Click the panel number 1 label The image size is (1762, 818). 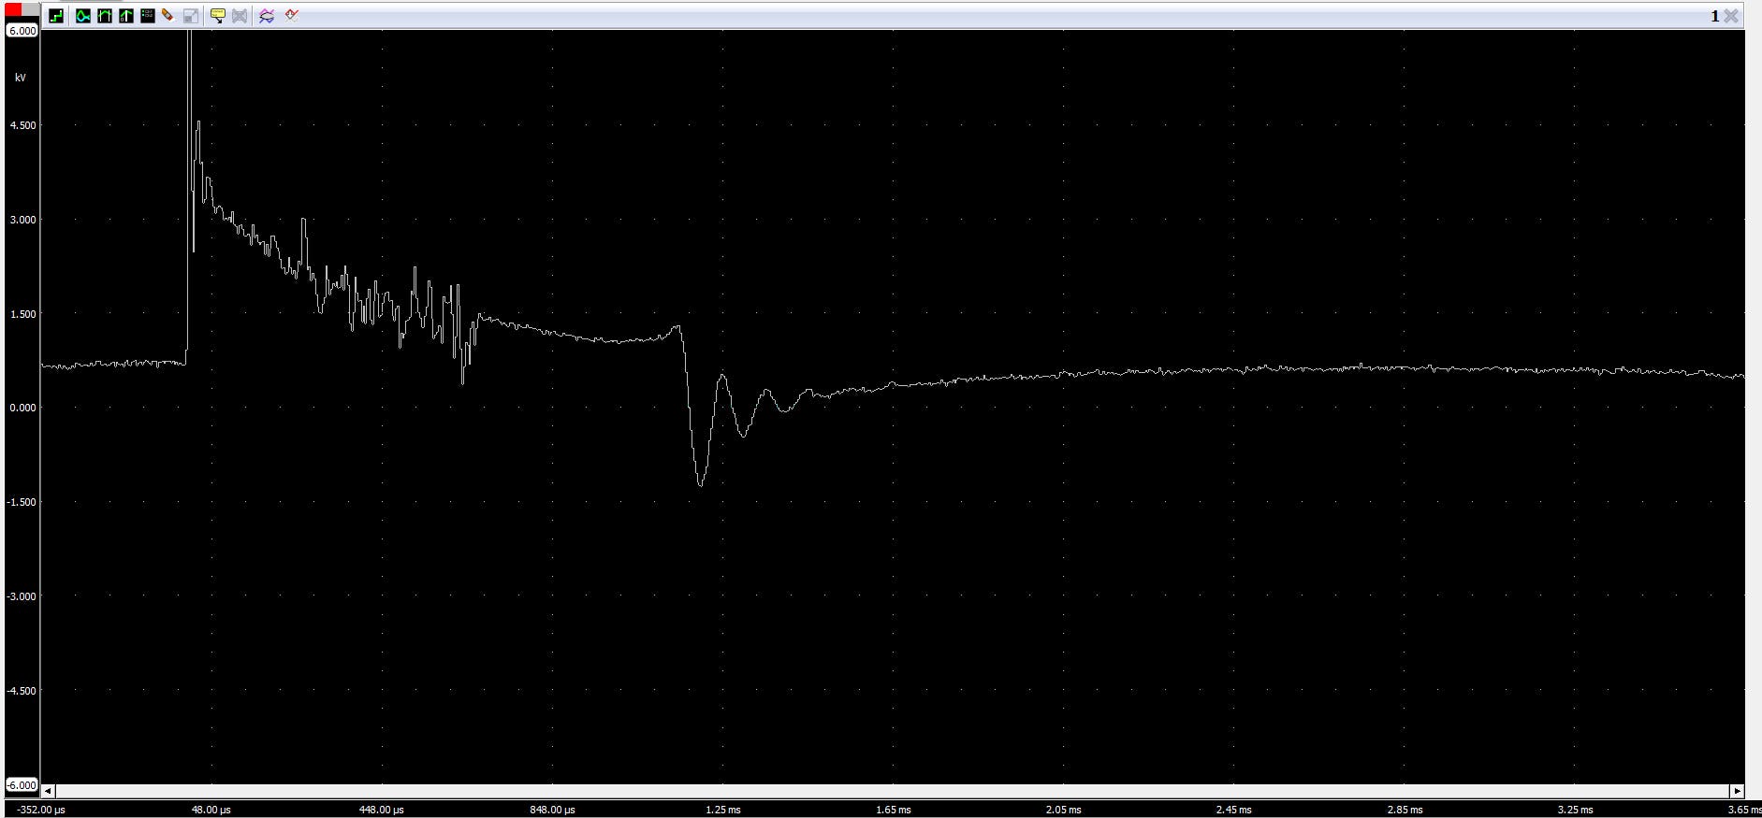pos(1714,16)
